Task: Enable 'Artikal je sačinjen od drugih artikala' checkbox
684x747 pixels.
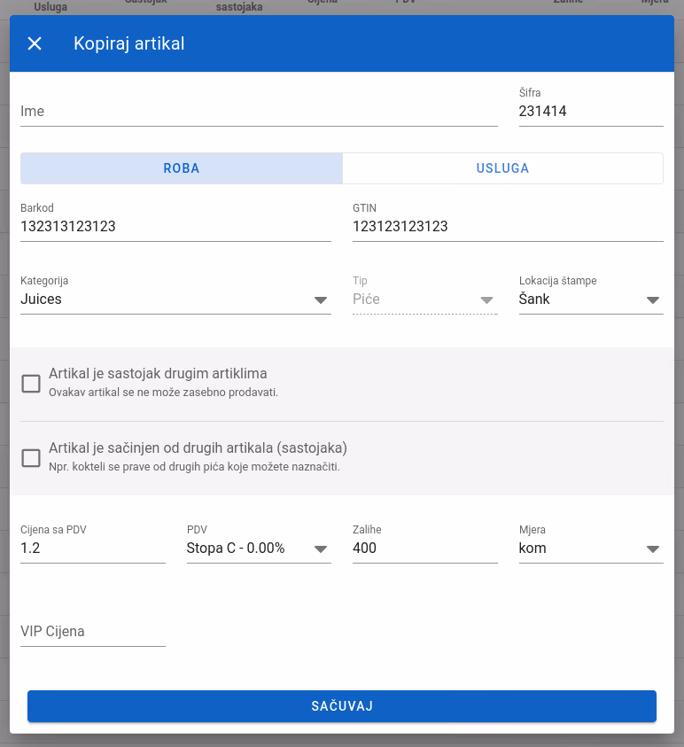Action: click(31, 458)
